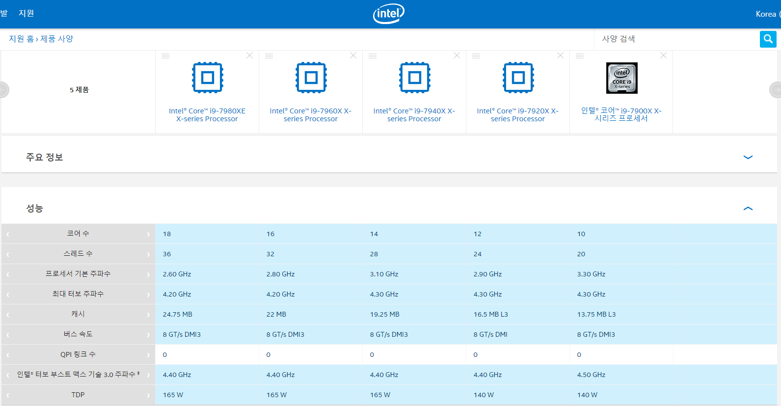Click the drag handle on the i9-7980XE card
This screenshot has height=406, width=781.
(165, 56)
